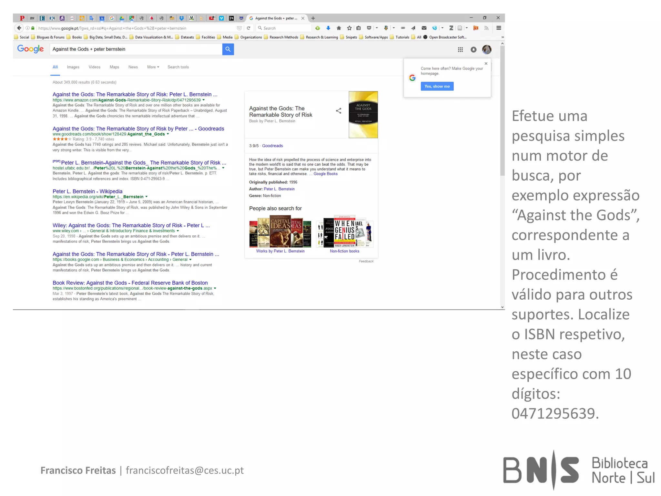Share the Against the Gods knowledge card

point(338,111)
